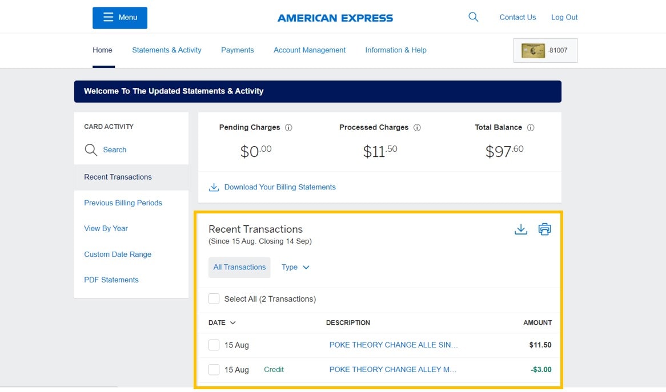Select the All Transactions filter chip
The width and height of the screenshot is (666, 392).
pyautogui.click(x=239, y=267)
